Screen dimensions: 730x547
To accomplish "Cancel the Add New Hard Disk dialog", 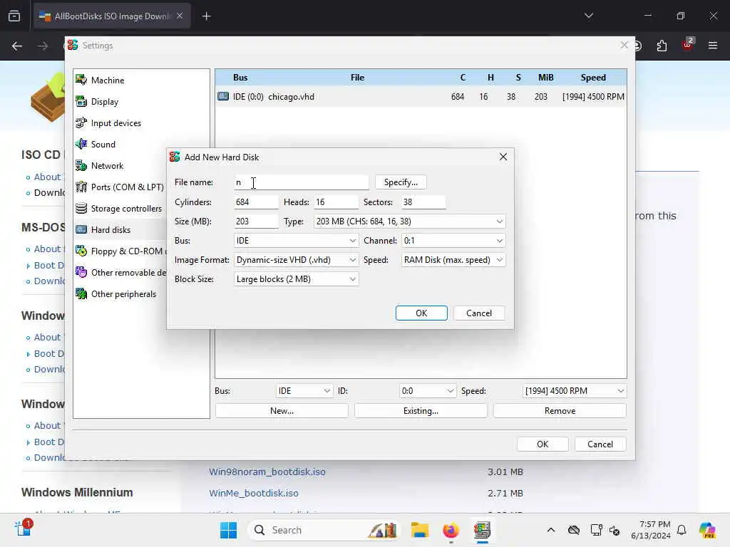I will point(479,313).
